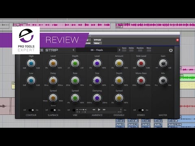Mute via the speaker icon in video overlay

(x=77, y=109)
